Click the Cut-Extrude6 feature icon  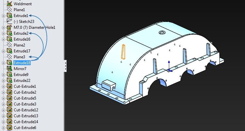click(9, 128)
